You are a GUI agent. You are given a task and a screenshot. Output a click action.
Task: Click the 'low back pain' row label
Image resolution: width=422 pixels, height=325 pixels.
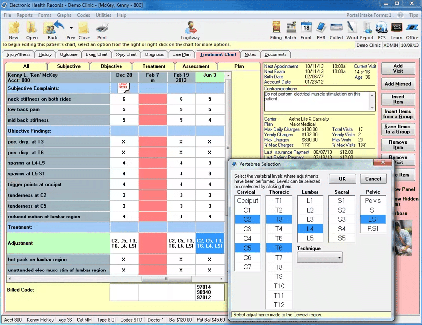[58, 109]
